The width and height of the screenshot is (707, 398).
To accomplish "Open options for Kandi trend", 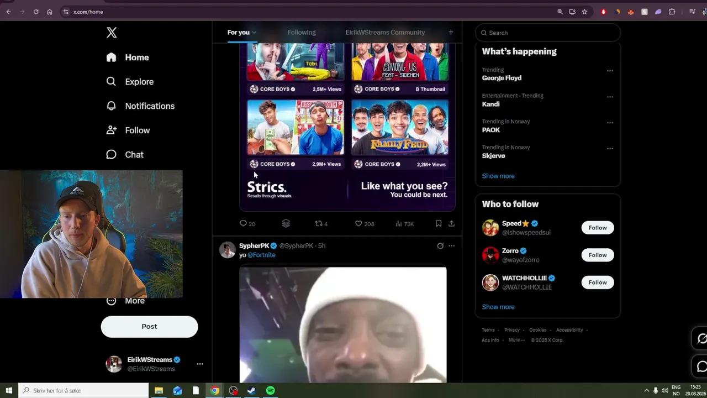I will tap(610, 97).
